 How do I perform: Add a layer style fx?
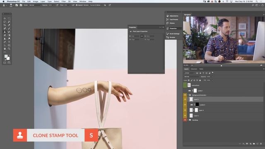pos(243,144)
